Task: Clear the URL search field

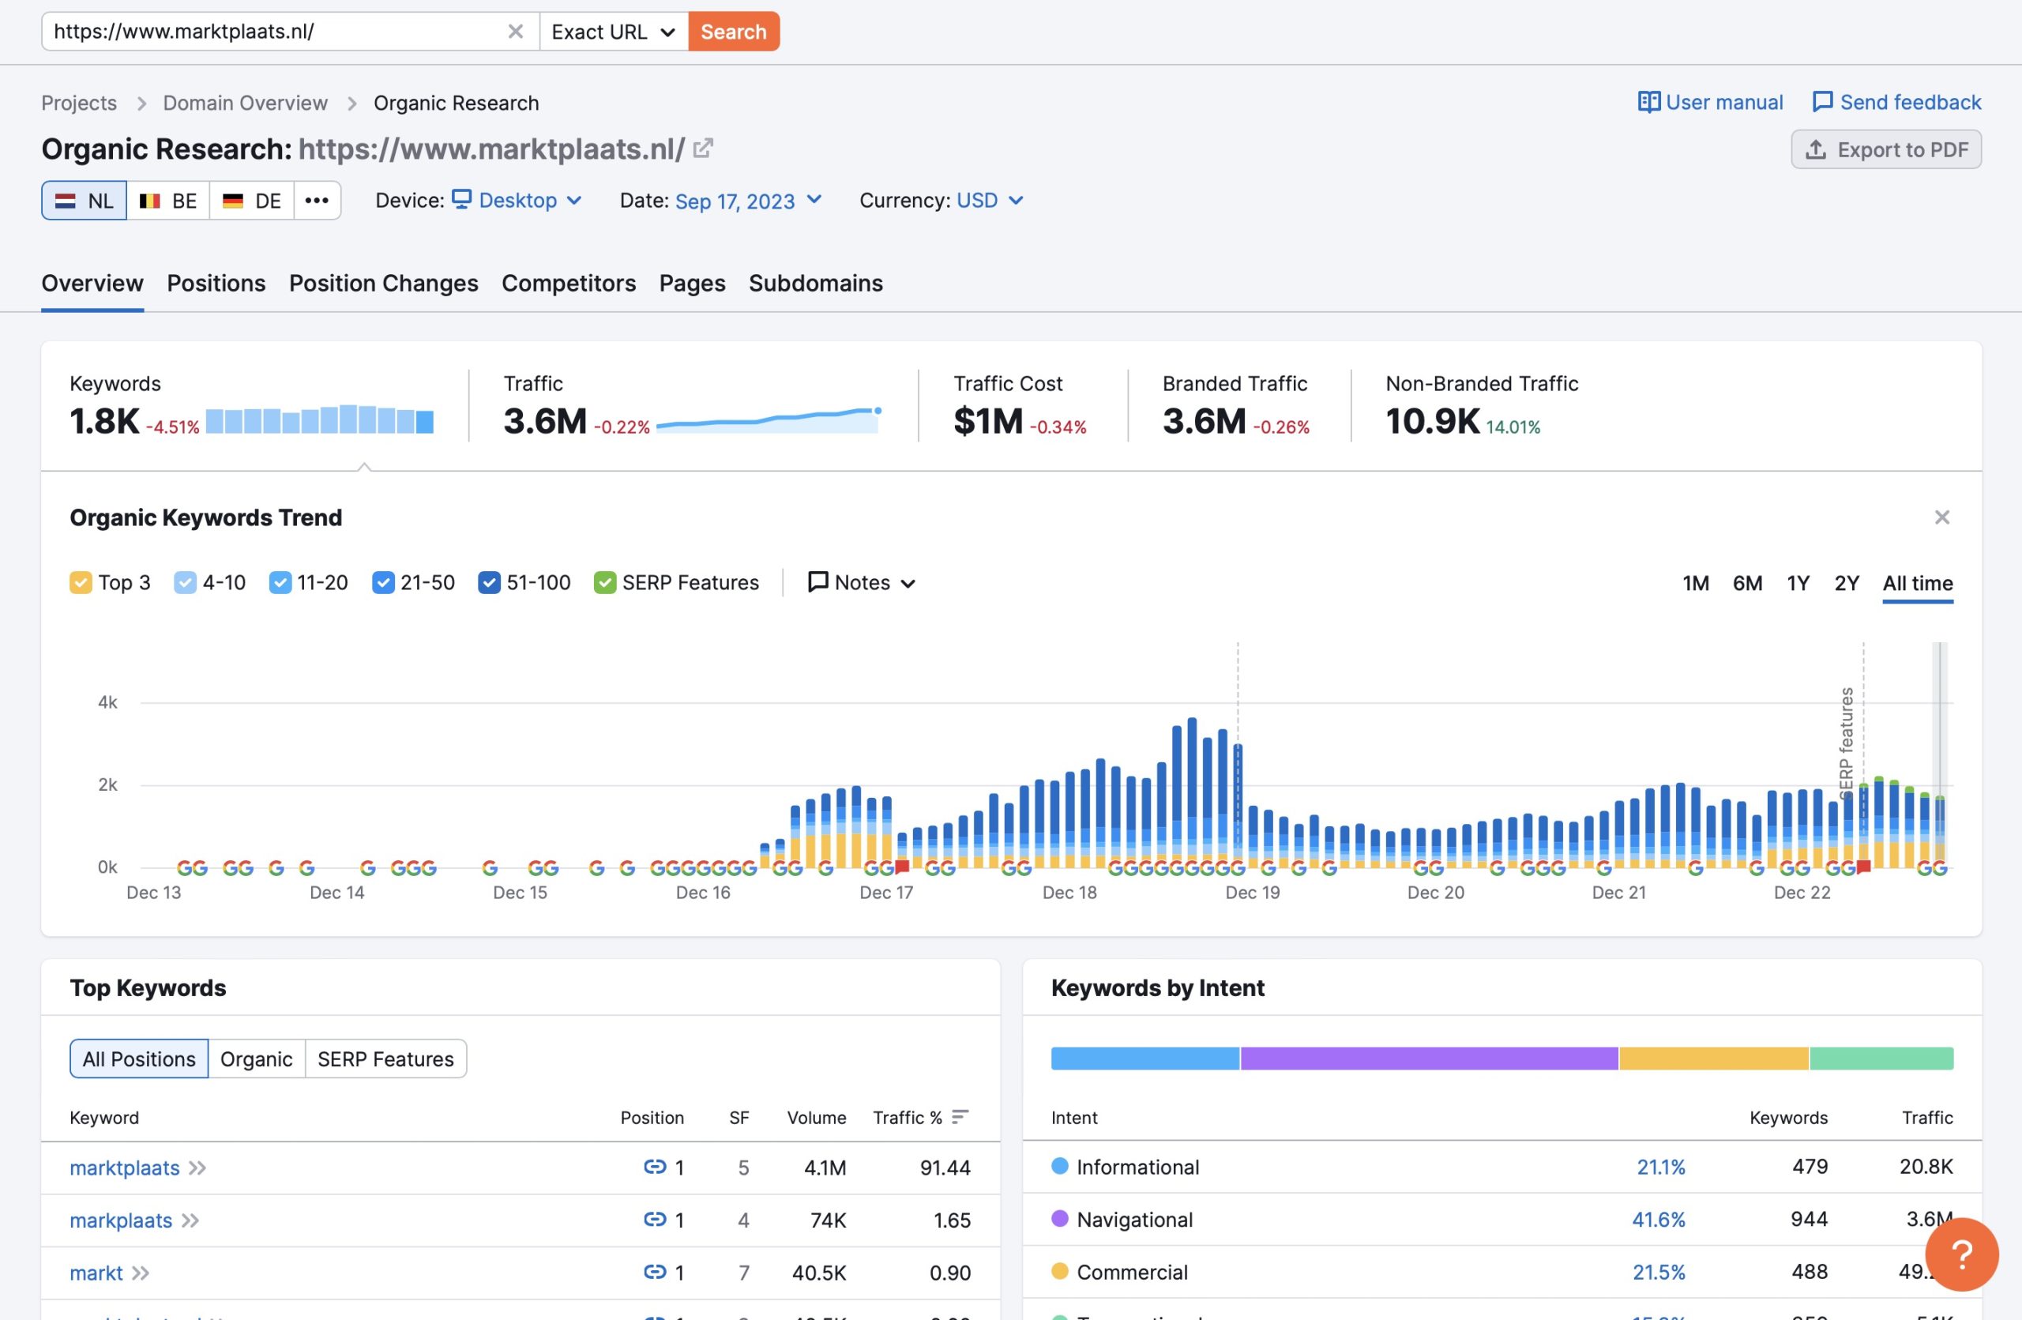Action: point(515,32)
